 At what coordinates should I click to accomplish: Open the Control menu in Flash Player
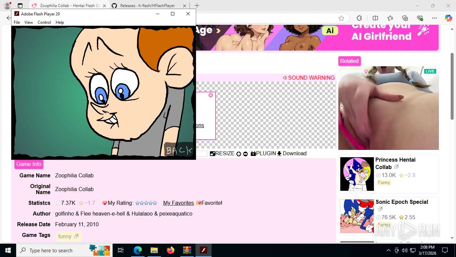[44, 22]
